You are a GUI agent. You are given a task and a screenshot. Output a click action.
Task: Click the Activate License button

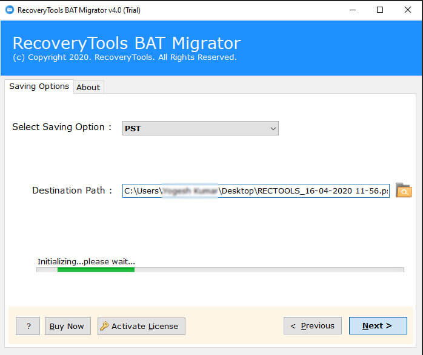141,326
